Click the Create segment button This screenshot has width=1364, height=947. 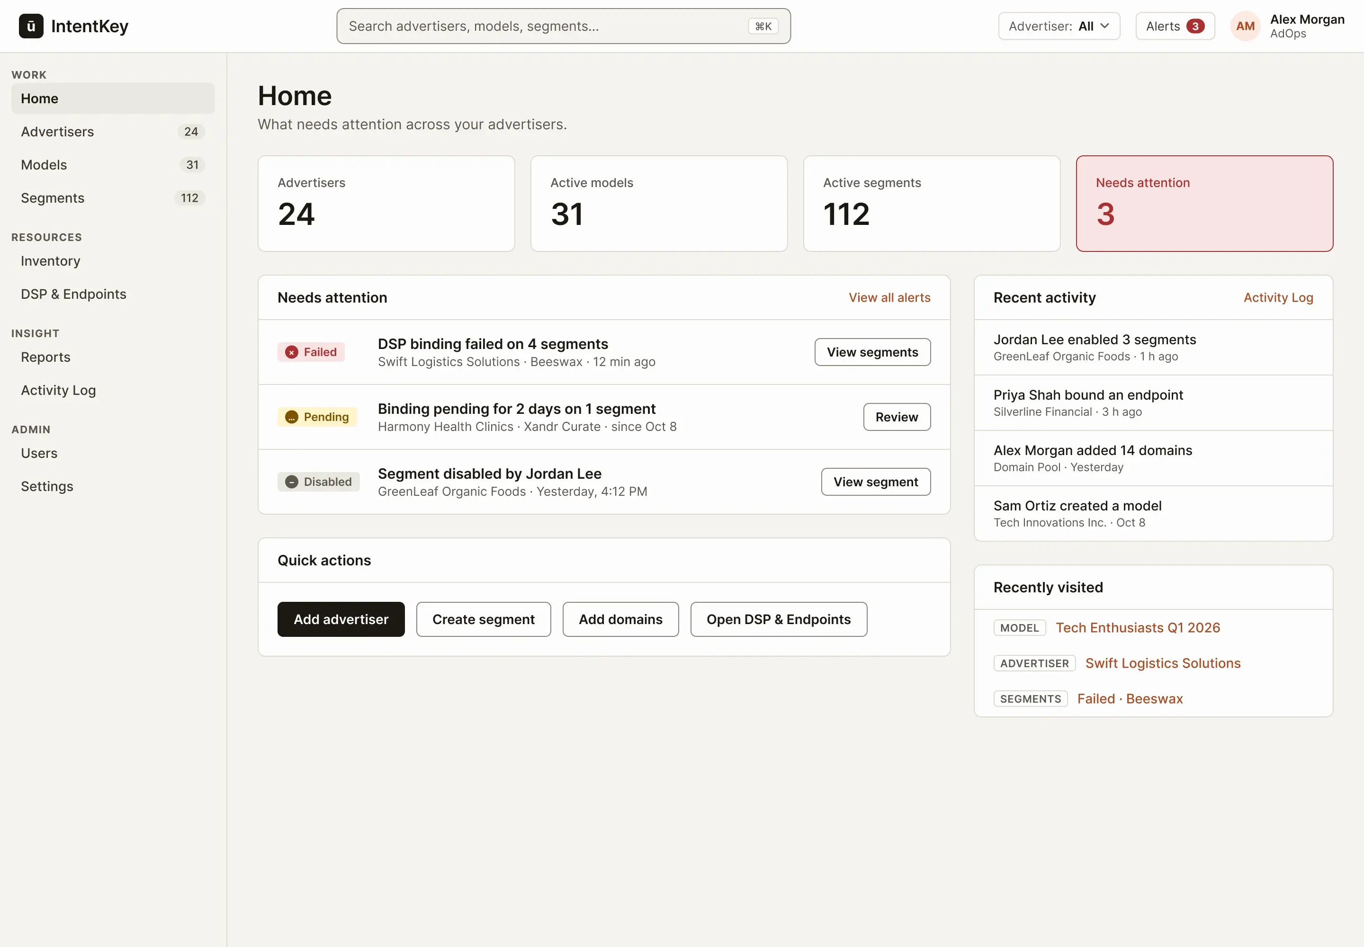(483, 619)
